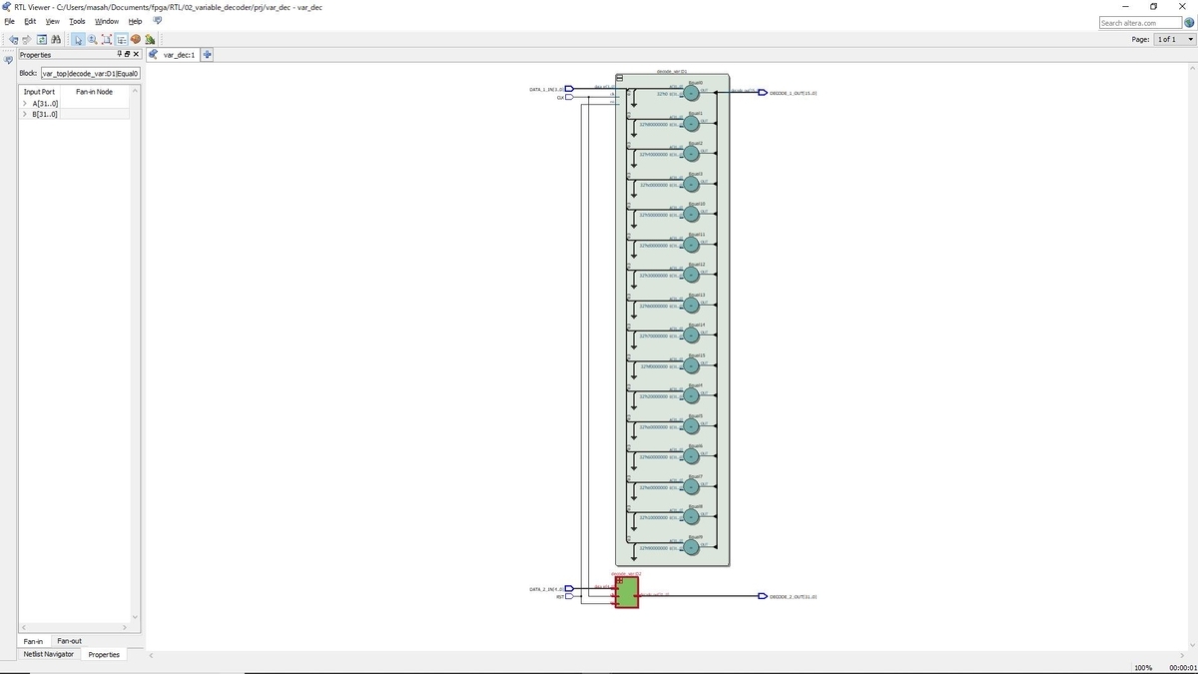1198x674 pixels.
Task: Select the Properties bottom tab
Action: [104, 654]
